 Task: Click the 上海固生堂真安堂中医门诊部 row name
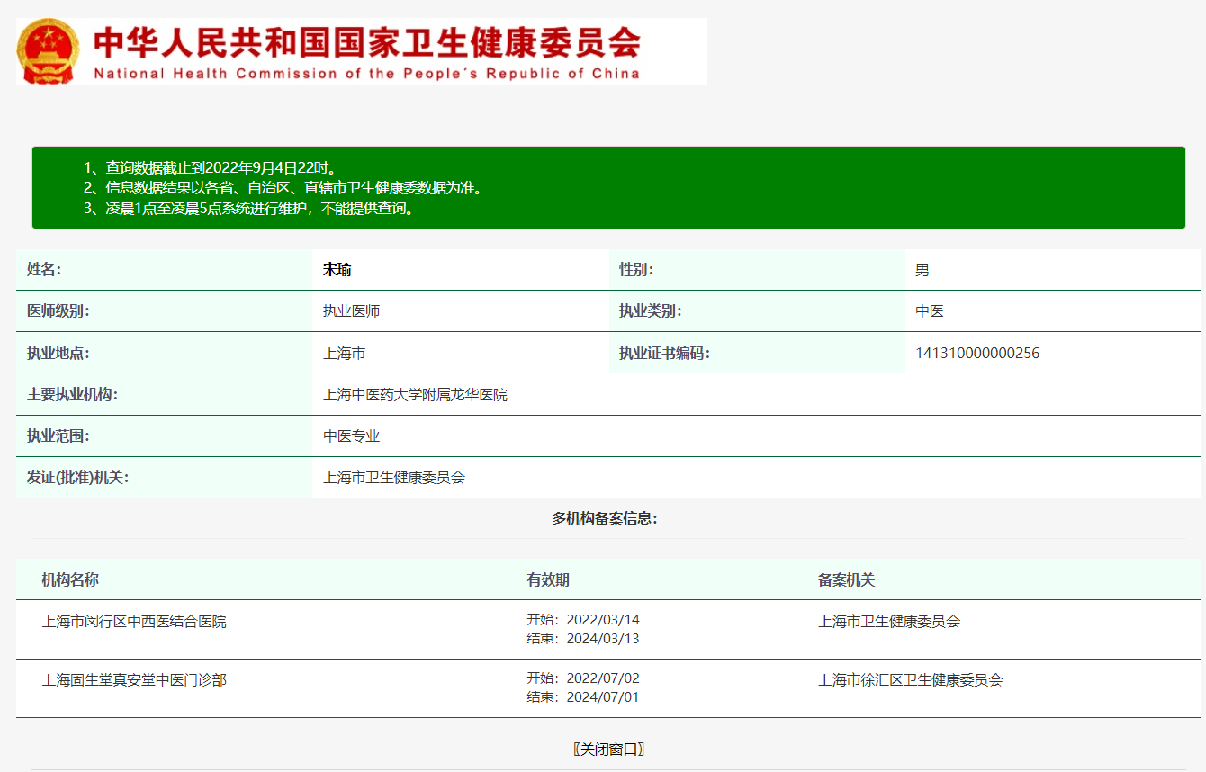[x=134, y=679]
